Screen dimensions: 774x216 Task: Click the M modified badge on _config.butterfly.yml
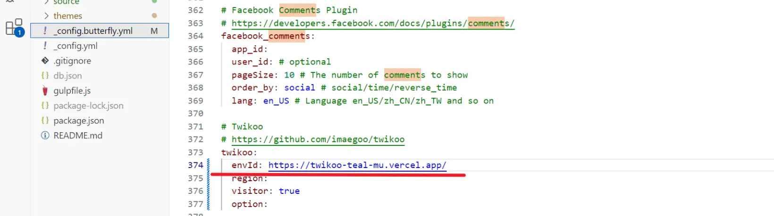154,31
